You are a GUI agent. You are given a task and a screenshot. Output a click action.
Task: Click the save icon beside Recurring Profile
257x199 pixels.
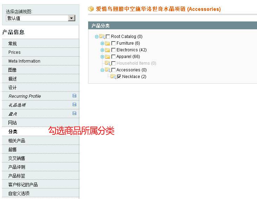[x=74, y=96]
